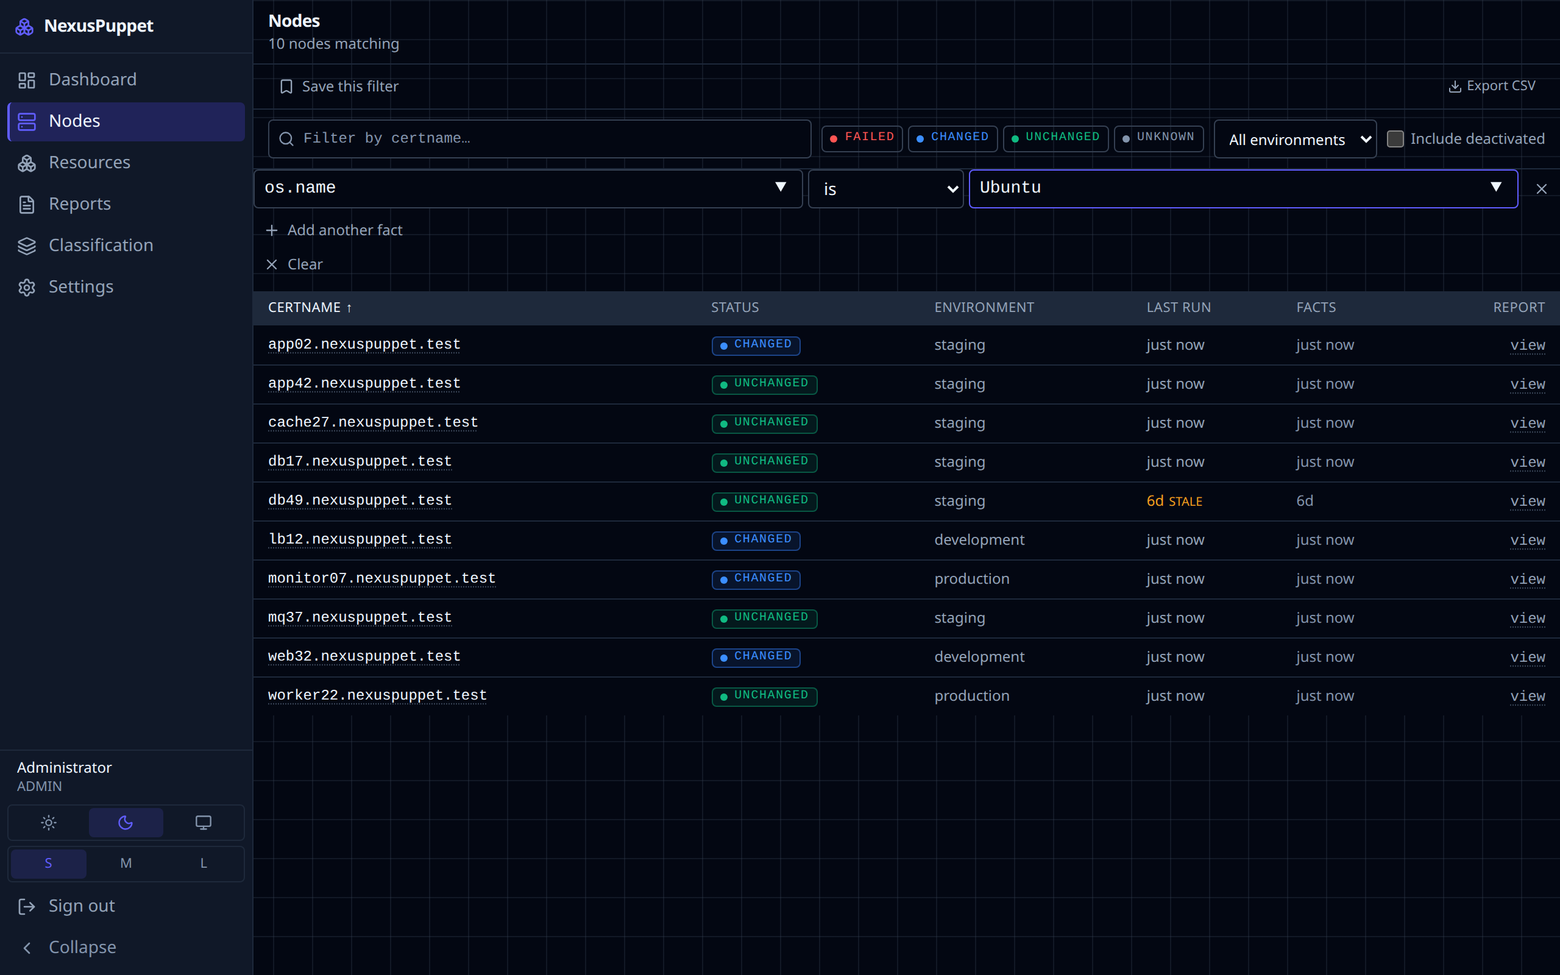
Task: View report for monitor07.nexuspuppet.test
Action: click(1527, 579)
